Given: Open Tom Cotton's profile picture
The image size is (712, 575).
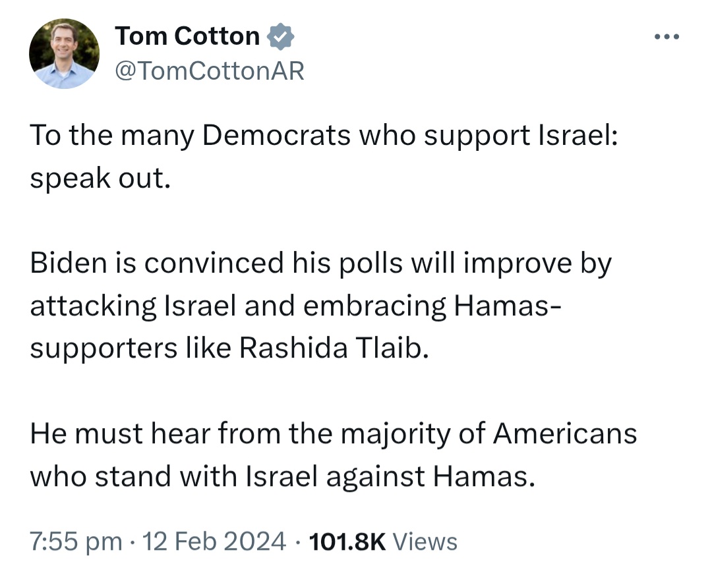Looking at the screenshot, I should (64, 53).
